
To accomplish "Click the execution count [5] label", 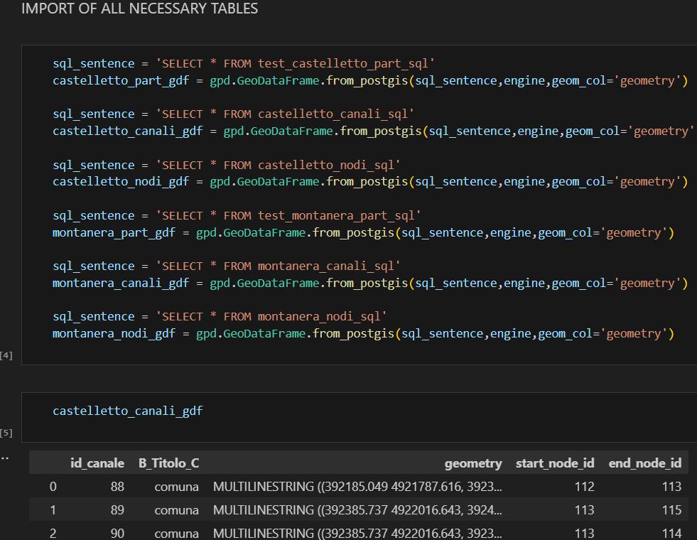I will point(6,433).
